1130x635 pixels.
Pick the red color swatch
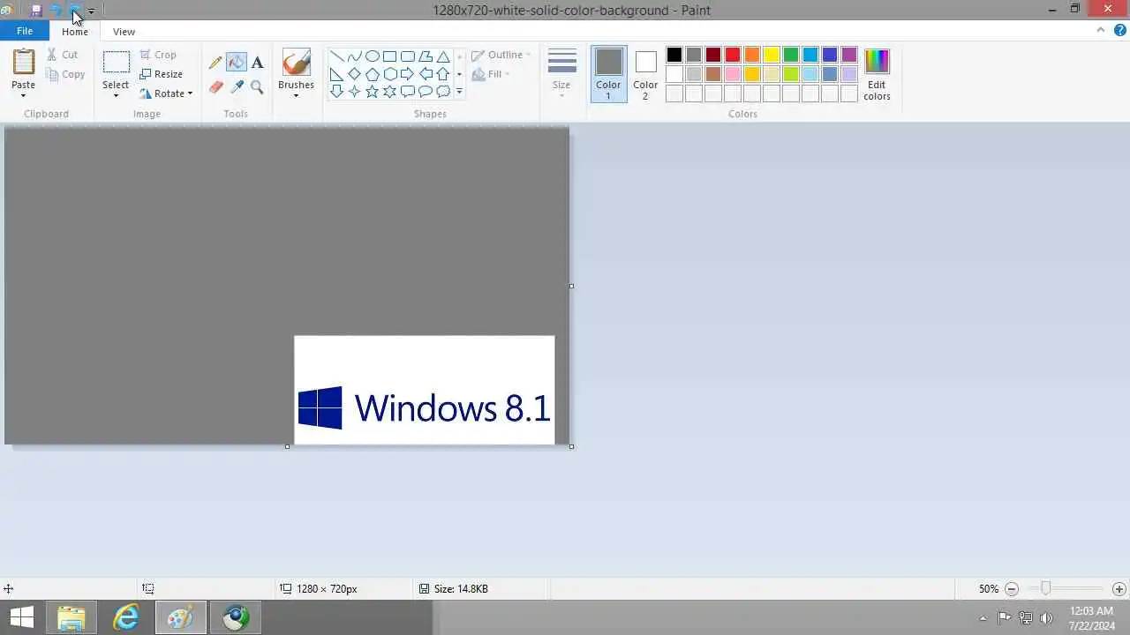tap(733, 55)
